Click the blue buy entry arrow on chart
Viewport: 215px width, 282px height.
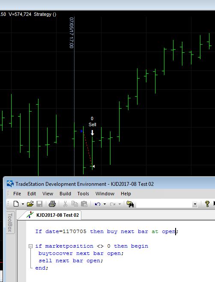tap(82, 131)
